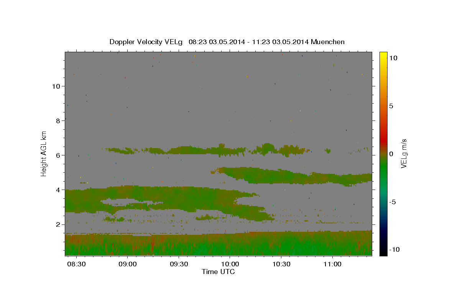The image size is (460, 307).
Task: Click the colorbar value 10 label
Action: point(393,58)
